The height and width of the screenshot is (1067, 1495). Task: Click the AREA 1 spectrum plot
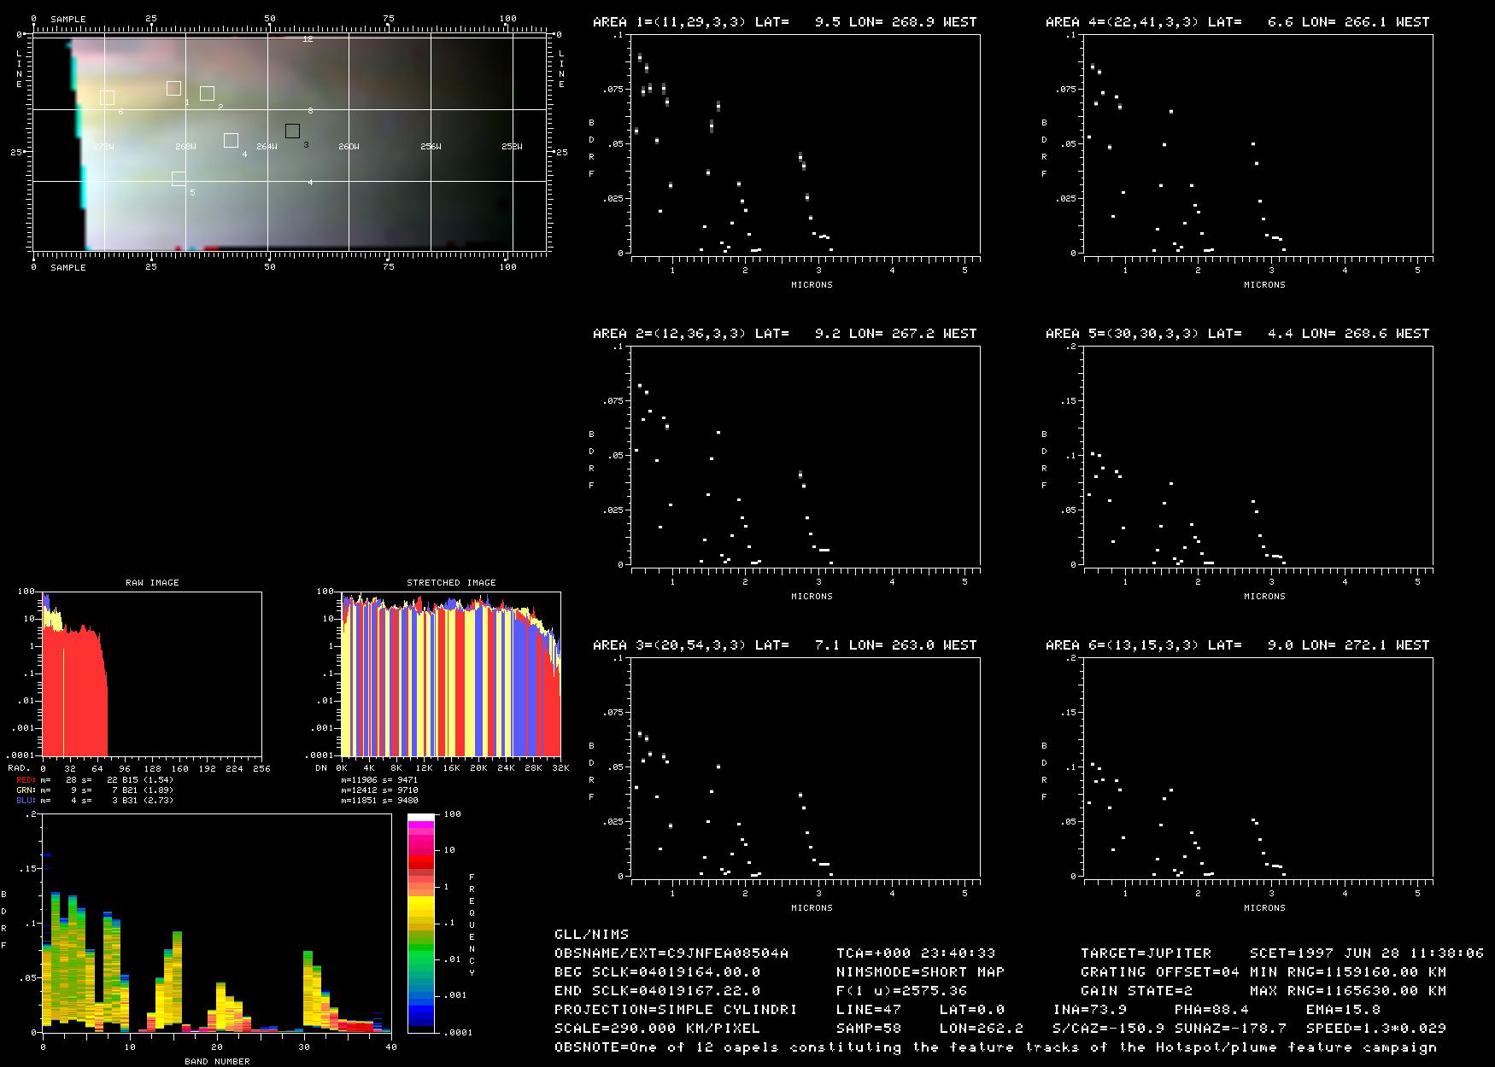[x=805, y=144]
